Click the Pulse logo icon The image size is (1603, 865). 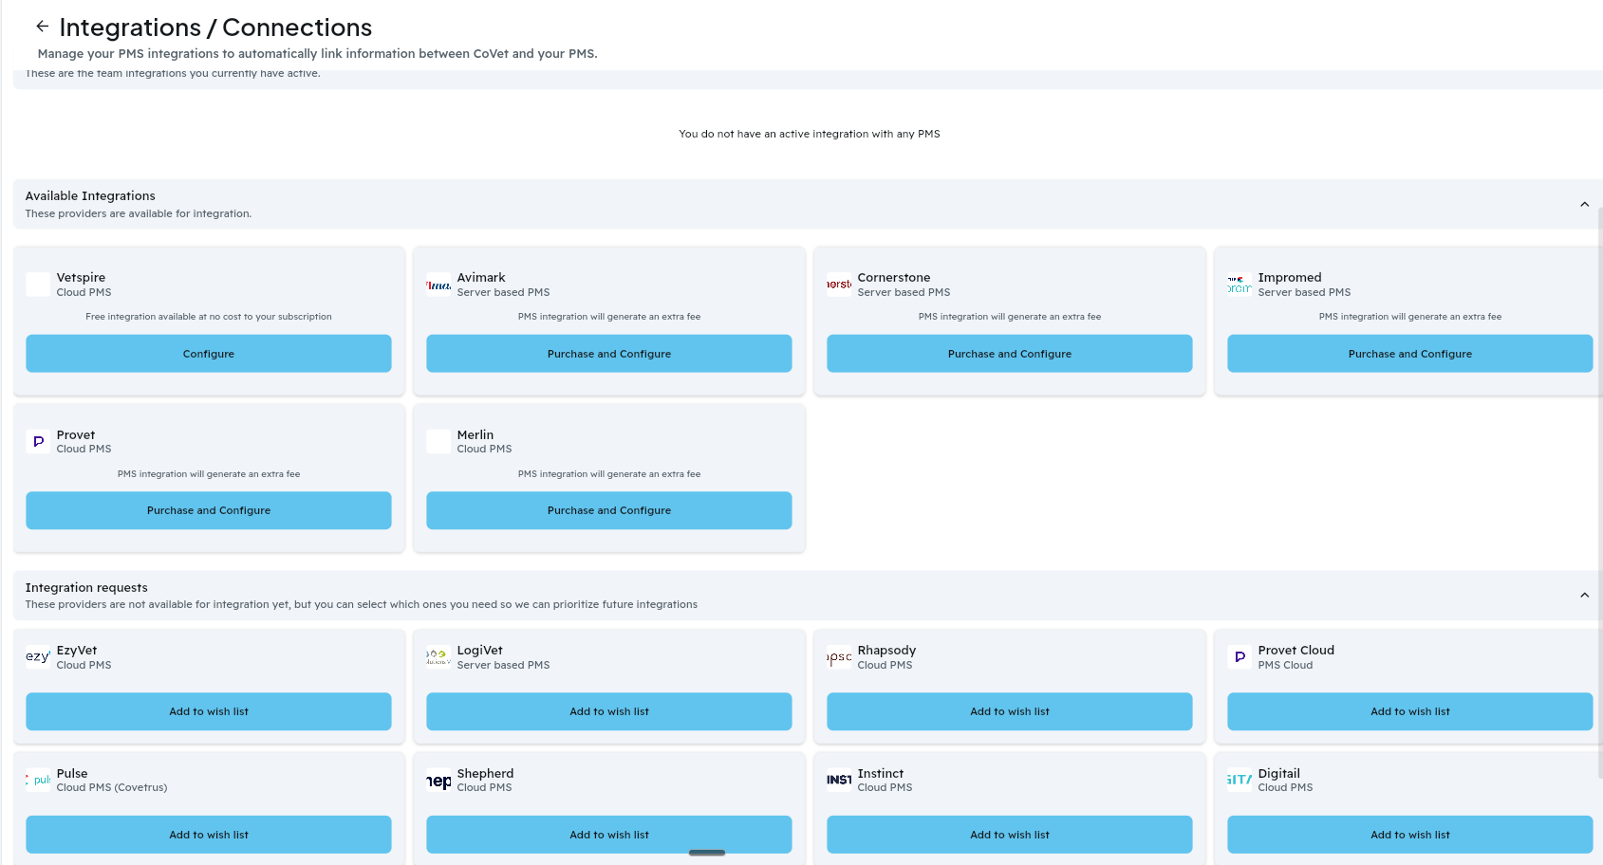tap(38, 780)
